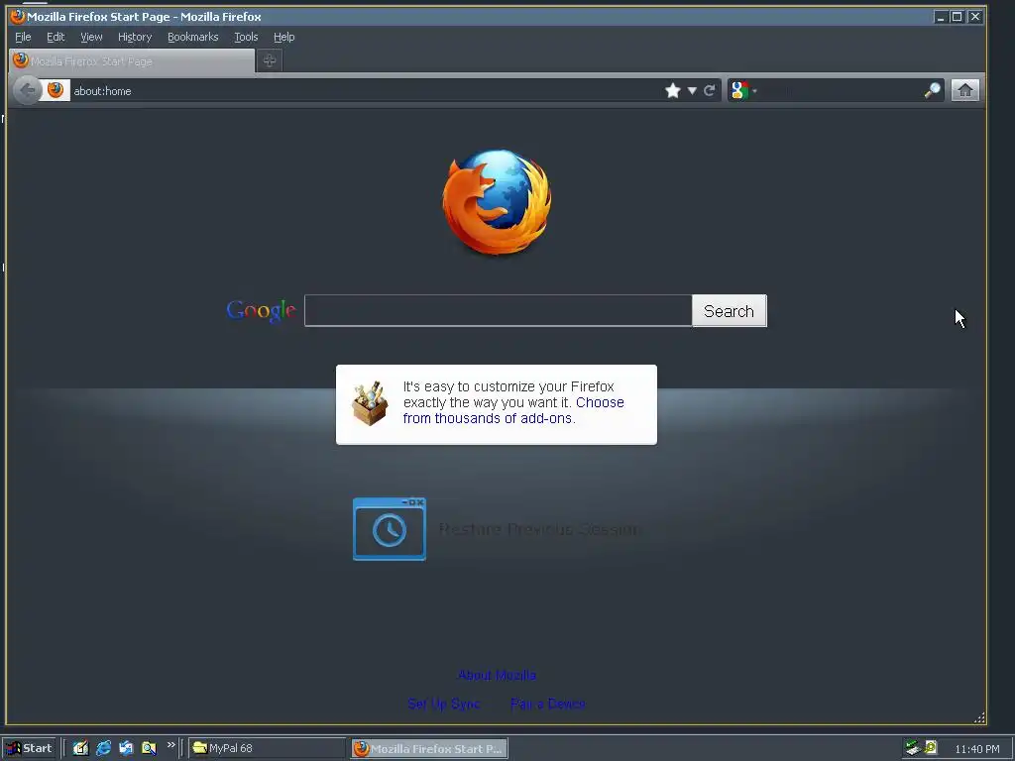Open the View menu
The height and width of the screenshot is (761, 1015).
click(x=91, y=37)
